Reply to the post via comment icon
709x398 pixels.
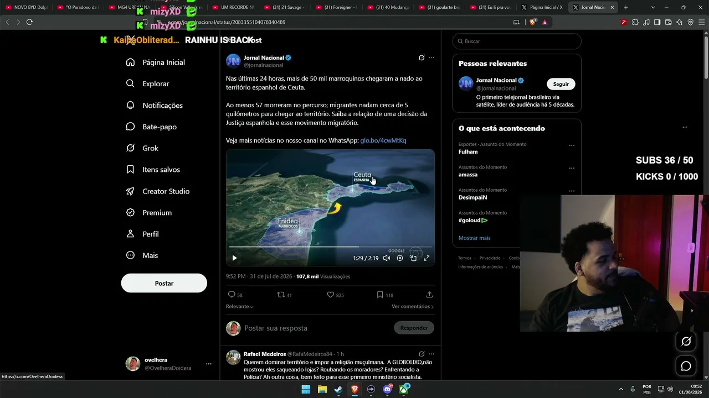(x=235, y=295)
